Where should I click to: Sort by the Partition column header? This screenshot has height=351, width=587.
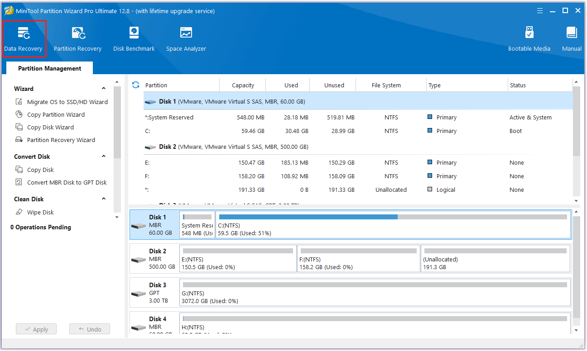click(156, 85)
